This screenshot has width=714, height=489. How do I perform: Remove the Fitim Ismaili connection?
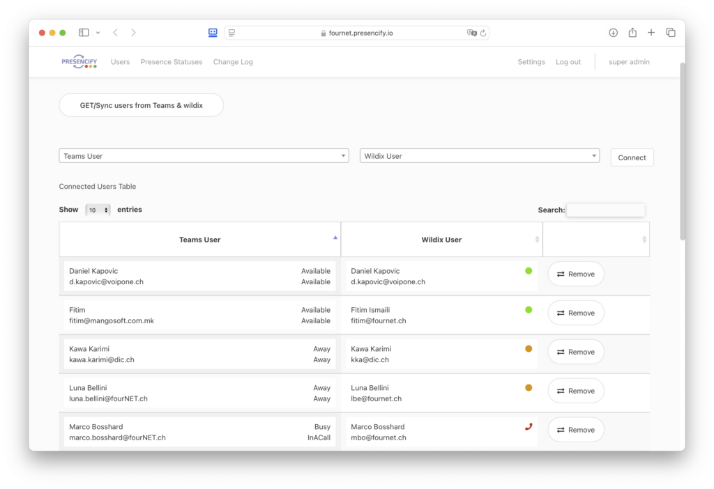click(575, 313)
